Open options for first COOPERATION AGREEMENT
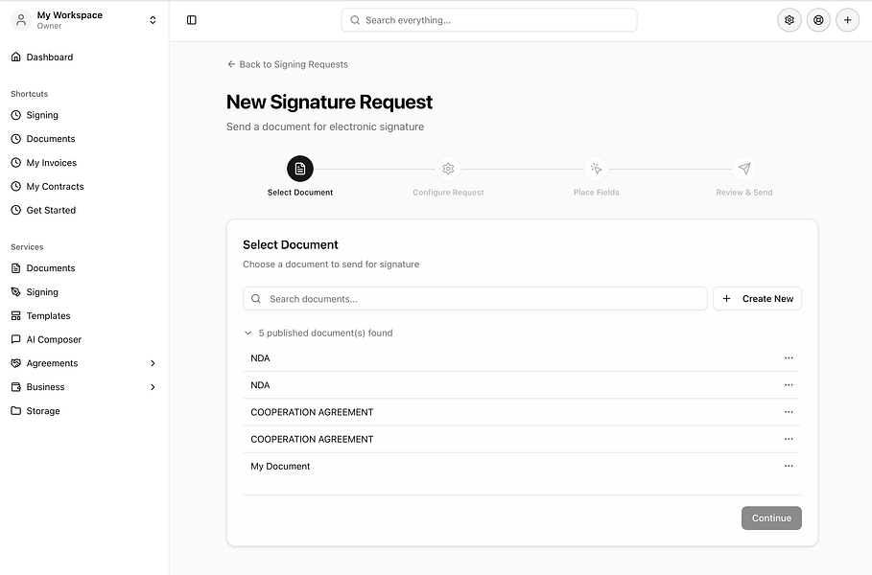 coord(789,412)
